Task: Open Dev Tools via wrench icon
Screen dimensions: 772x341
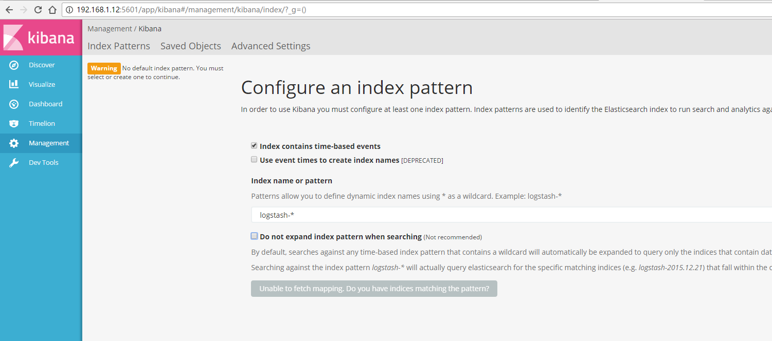Action: pyautogui.click(x=14, y=163)
